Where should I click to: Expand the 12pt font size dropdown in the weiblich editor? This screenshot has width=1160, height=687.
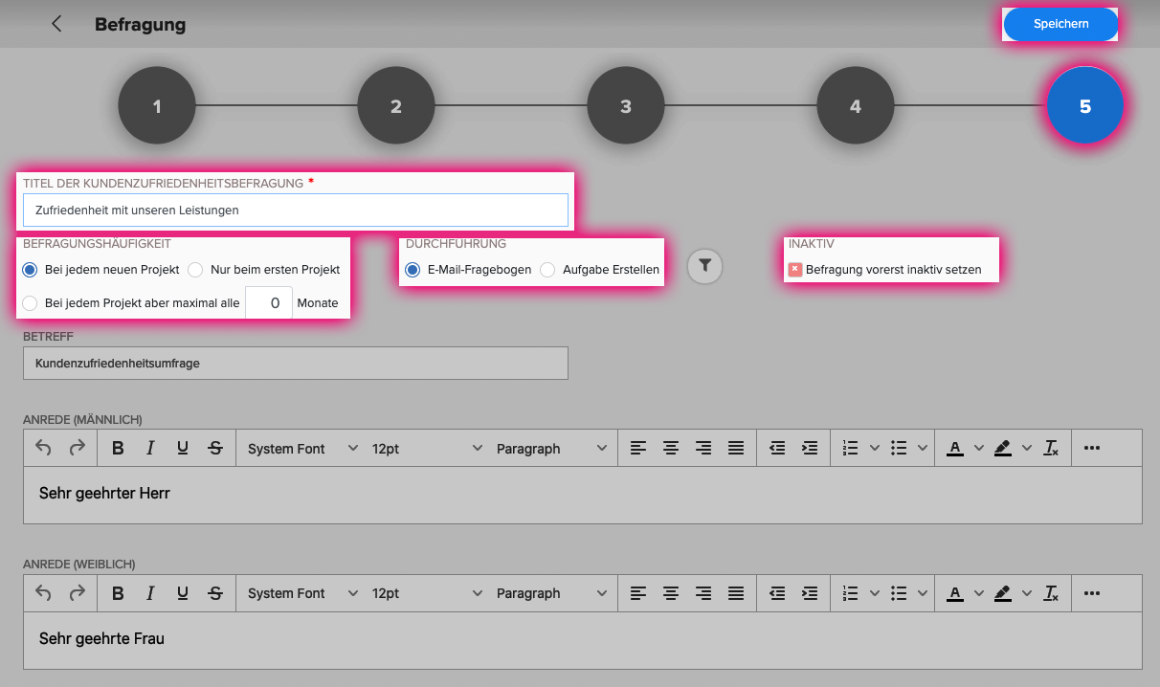coord(427,593)
